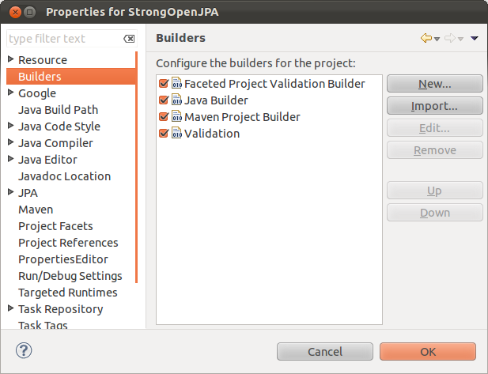Expand the JPA tree node

10,193
